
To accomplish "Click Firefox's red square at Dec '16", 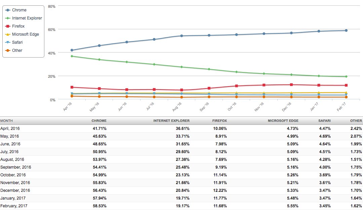I will click(291, 85).
